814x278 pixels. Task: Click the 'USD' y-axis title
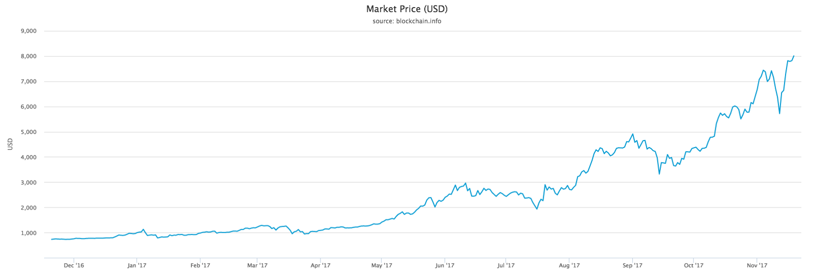[x=10, y=144]
